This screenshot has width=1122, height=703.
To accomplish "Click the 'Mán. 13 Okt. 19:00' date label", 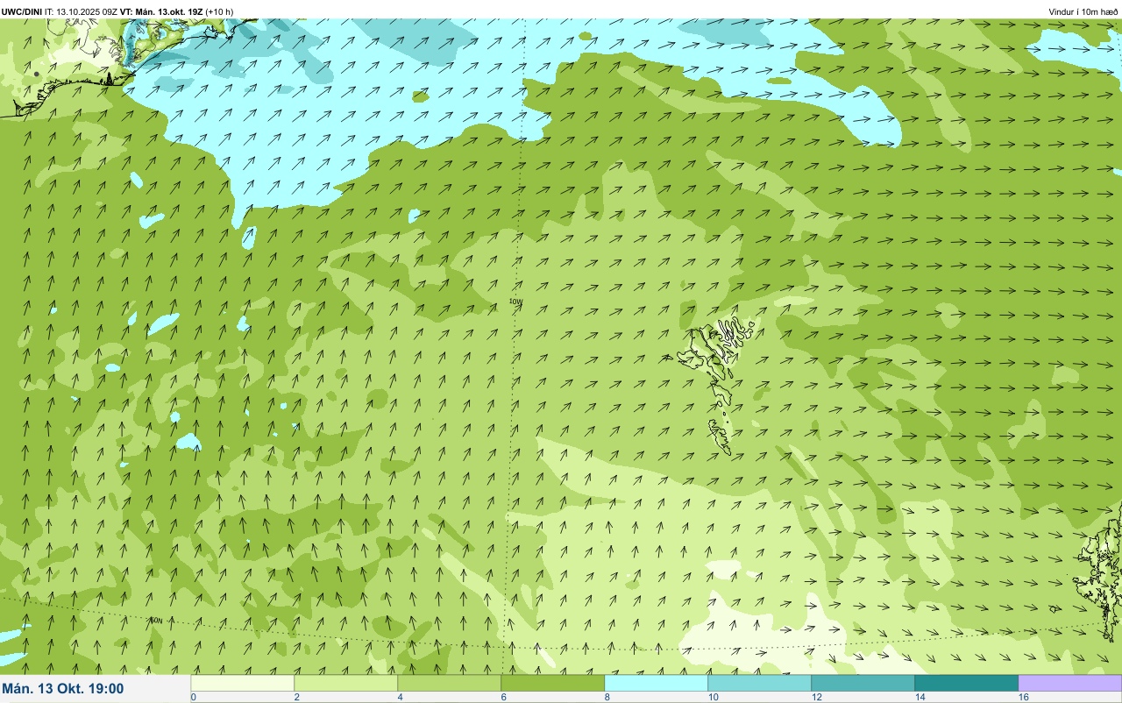I will [x=63, y=689].
